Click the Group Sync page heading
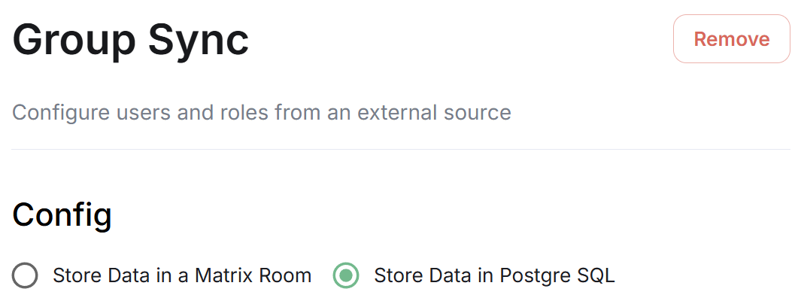Viewport: 801px width, 304px height. click(x=131, y=41)
